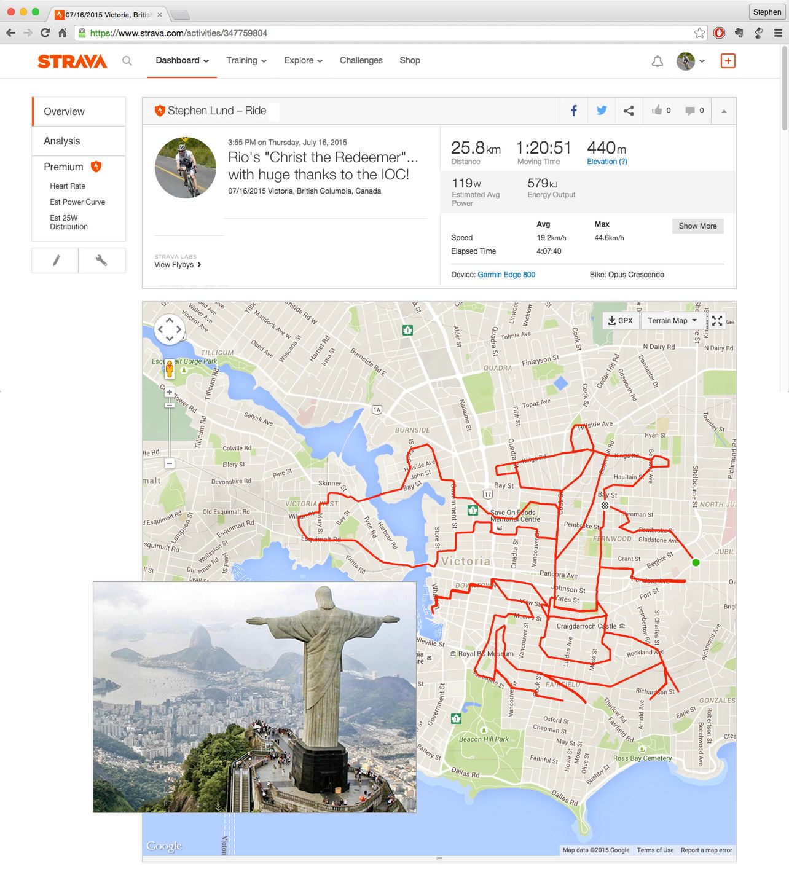Image resolution: width=789 pixels, height=872 pixels.
Task: Click the browser address bar
Action: [x=390, y=33]
